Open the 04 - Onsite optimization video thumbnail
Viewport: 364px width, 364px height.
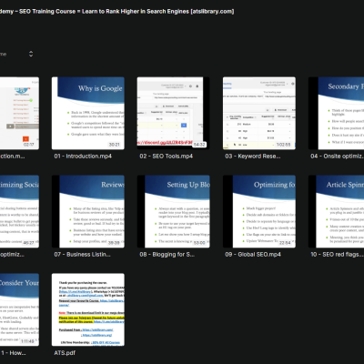pos(336,113)
